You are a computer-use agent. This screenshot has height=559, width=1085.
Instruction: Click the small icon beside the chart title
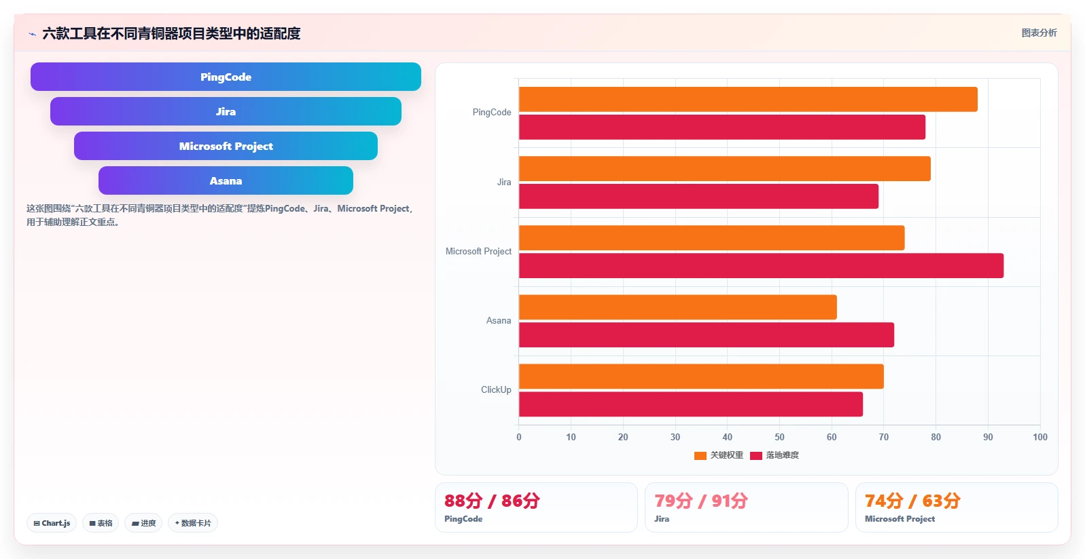tap(32, 34)
